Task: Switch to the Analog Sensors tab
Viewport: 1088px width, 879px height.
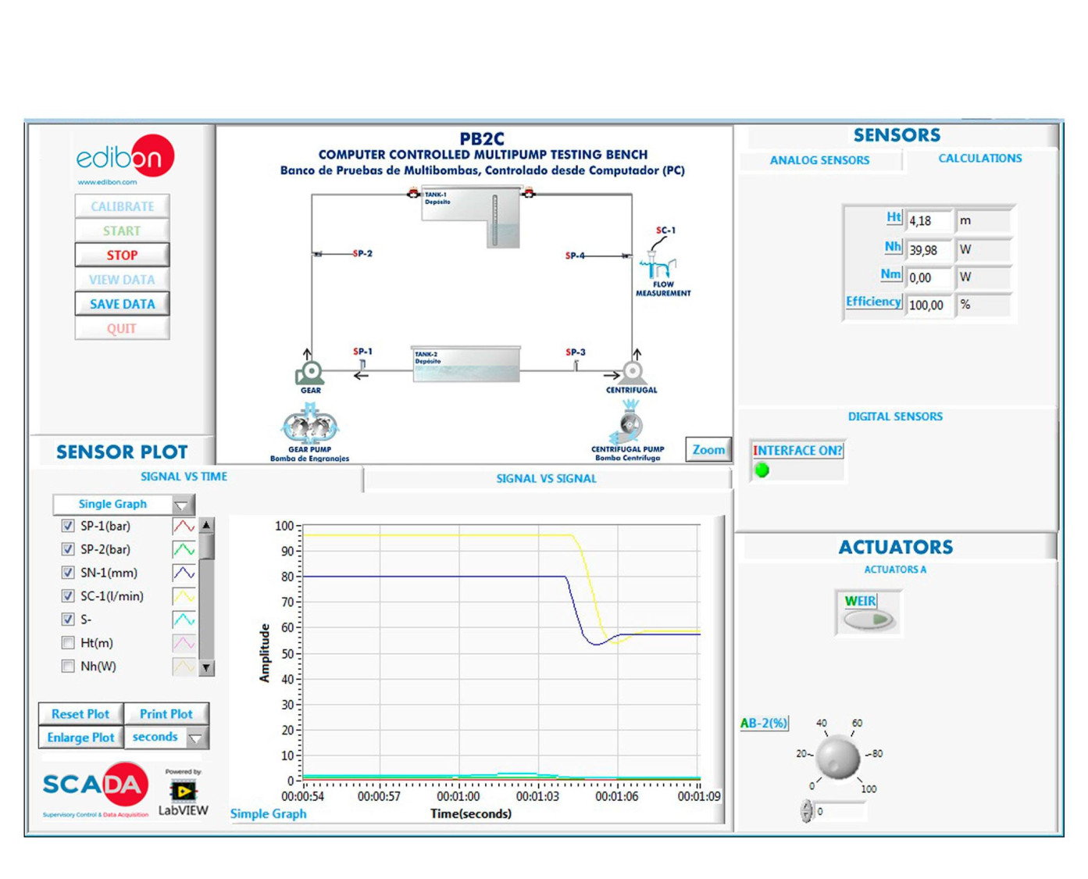Action: 819,160
